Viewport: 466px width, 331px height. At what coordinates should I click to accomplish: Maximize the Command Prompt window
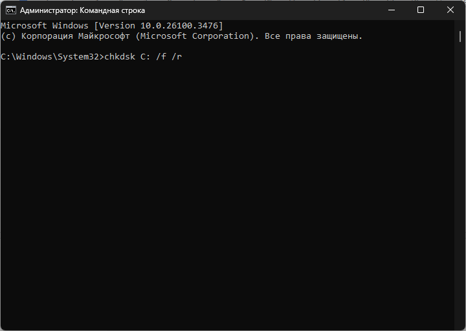(x=421, y=10)
